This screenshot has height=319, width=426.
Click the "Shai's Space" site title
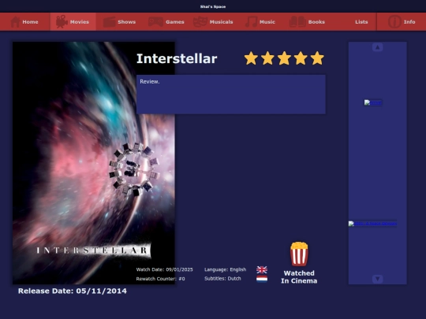pyautogui.click(x=213, y=6)
